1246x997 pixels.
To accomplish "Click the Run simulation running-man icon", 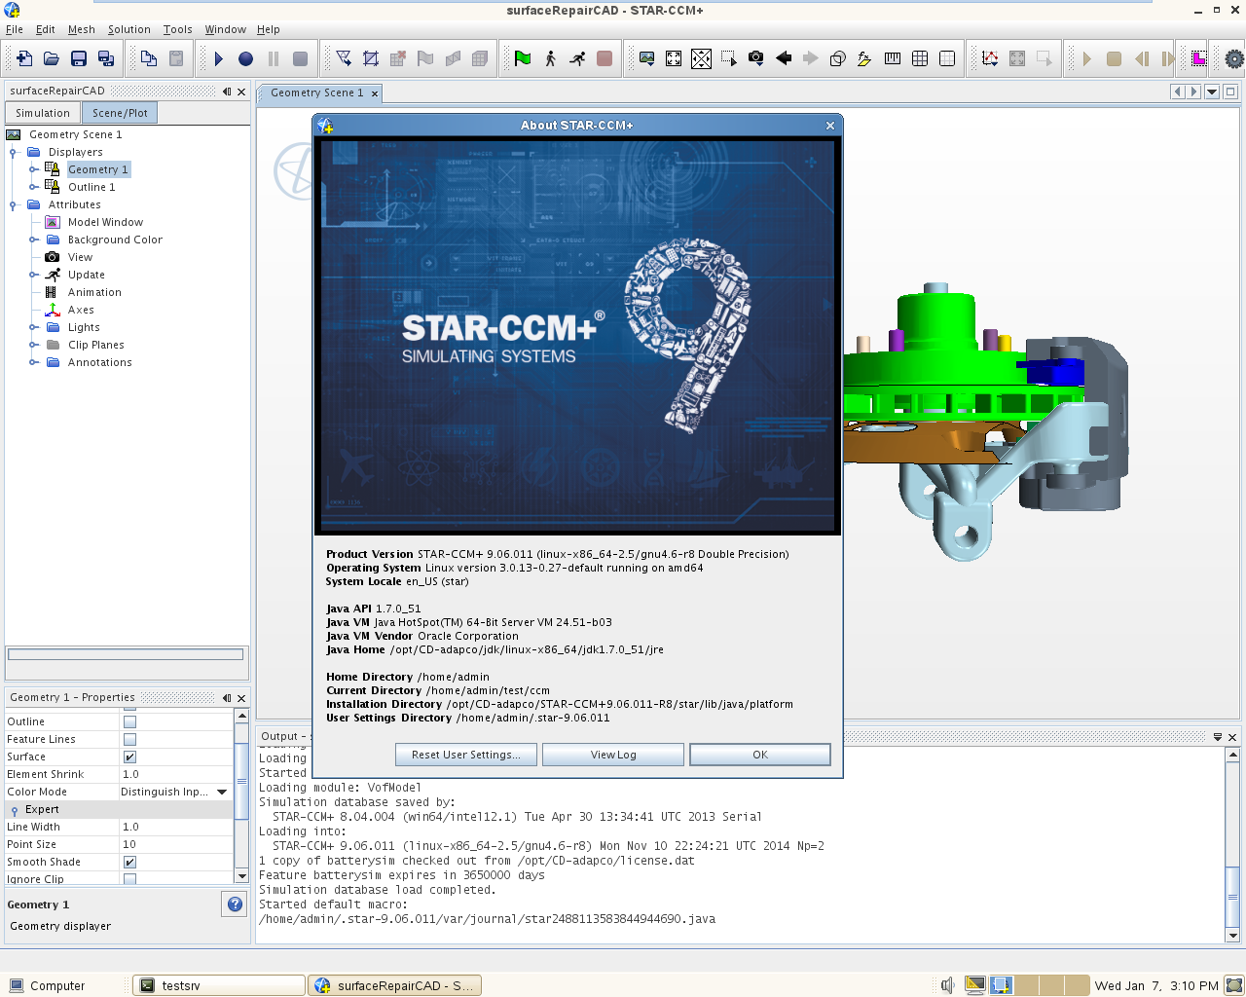I will [x=577, y=58].
